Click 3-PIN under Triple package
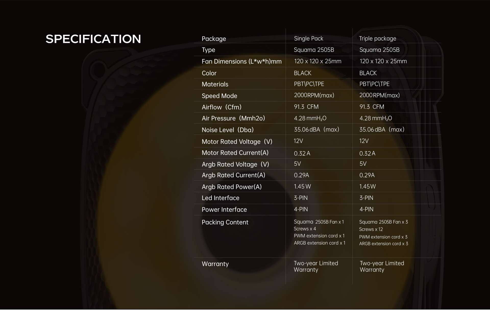This screenshot has width=490, height=310. [x=366, y=198]
